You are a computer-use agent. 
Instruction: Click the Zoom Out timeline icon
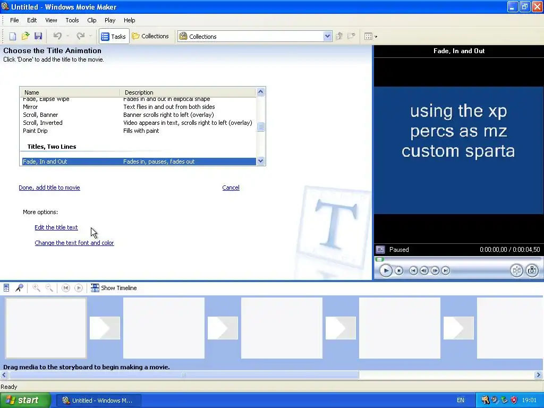tap(49, 288)
